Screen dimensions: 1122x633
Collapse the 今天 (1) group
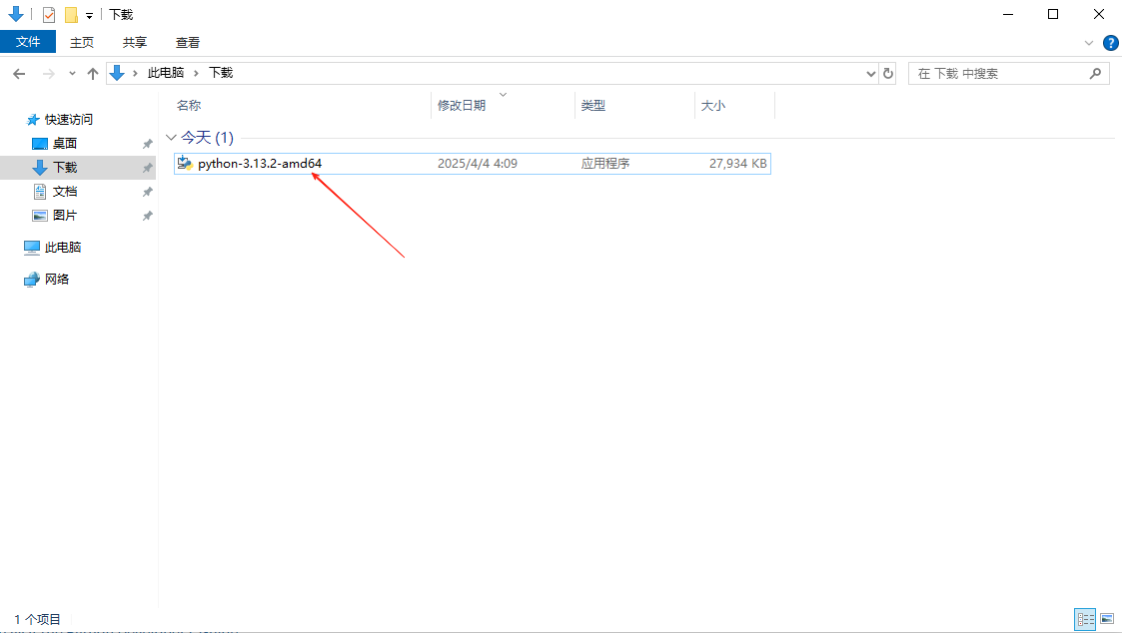[x=171, y=138]
